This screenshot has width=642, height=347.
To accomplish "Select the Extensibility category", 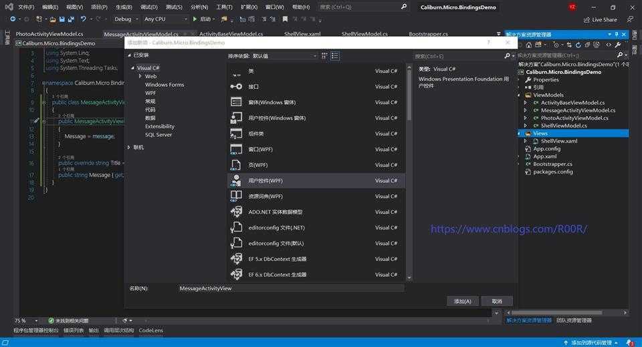I will click(x=160, y=127).
